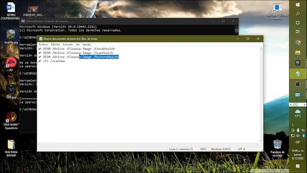Click checkmark beside sfc /scannow
Image resolution: width=307 pixels, height=173 pixels.
click(40, 61)
